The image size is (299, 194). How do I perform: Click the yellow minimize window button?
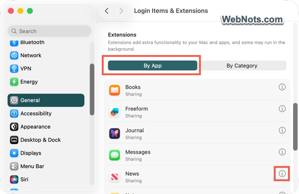[x=20, y=11]
